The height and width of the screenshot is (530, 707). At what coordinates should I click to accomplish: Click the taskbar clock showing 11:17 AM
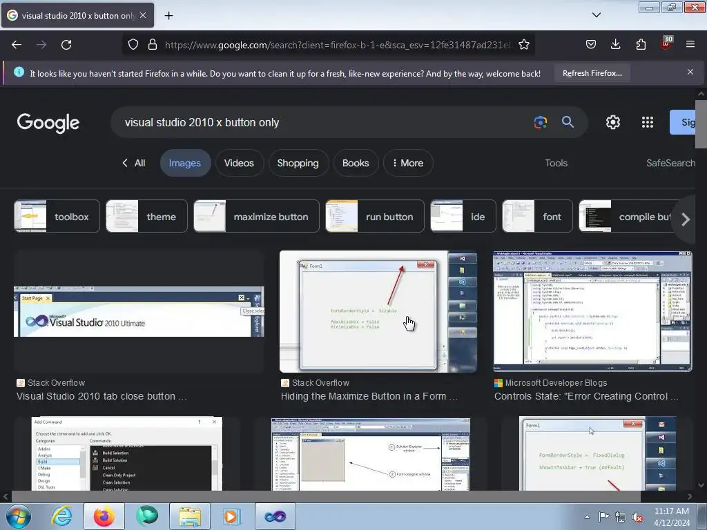point(671,517)
